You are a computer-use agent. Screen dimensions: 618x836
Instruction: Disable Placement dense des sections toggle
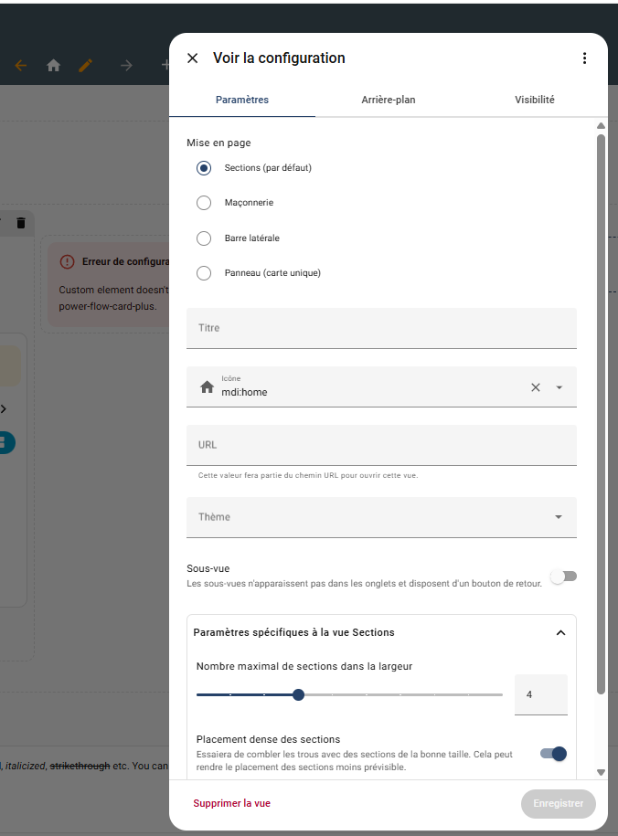(554, 754)
